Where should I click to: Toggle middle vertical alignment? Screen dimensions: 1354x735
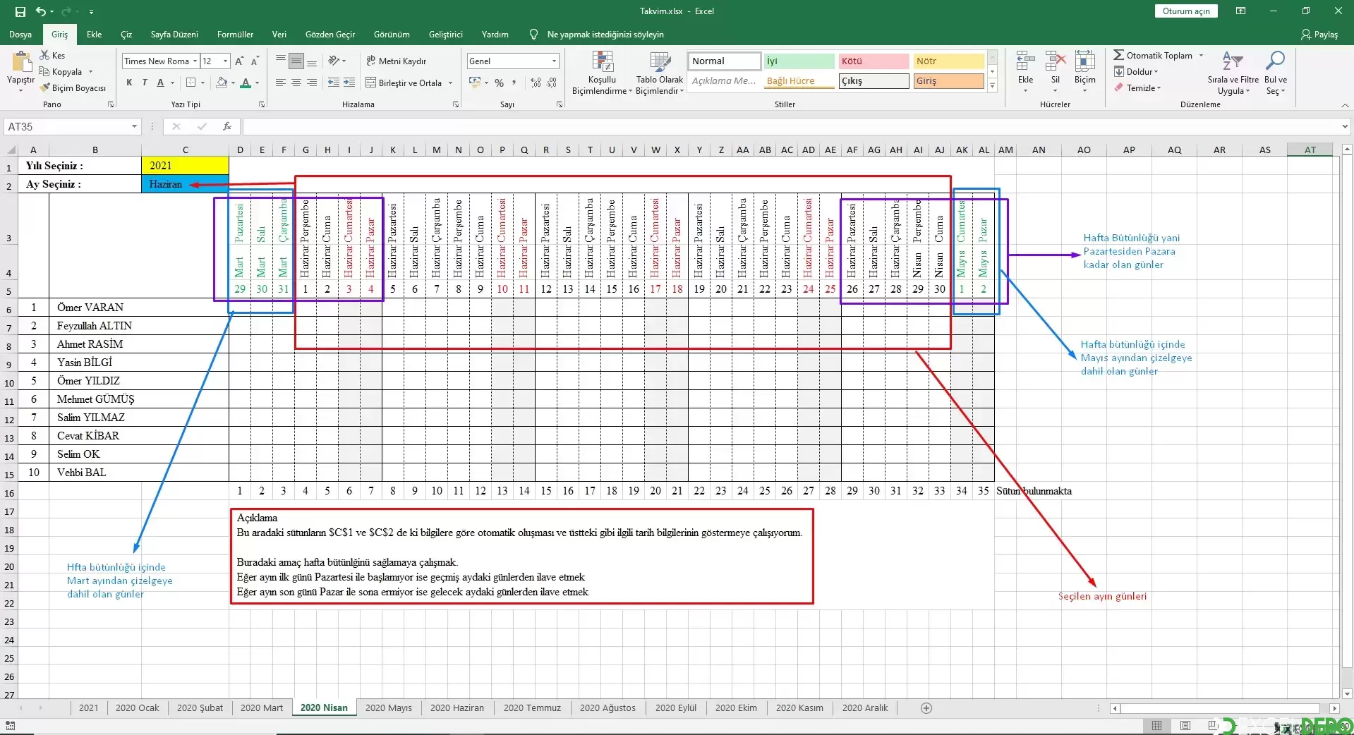point(296,61)
